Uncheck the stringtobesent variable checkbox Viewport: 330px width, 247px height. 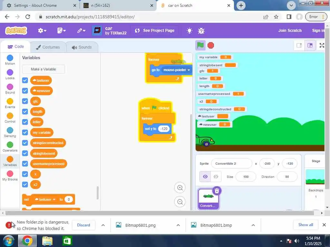[x=25, y=153]
